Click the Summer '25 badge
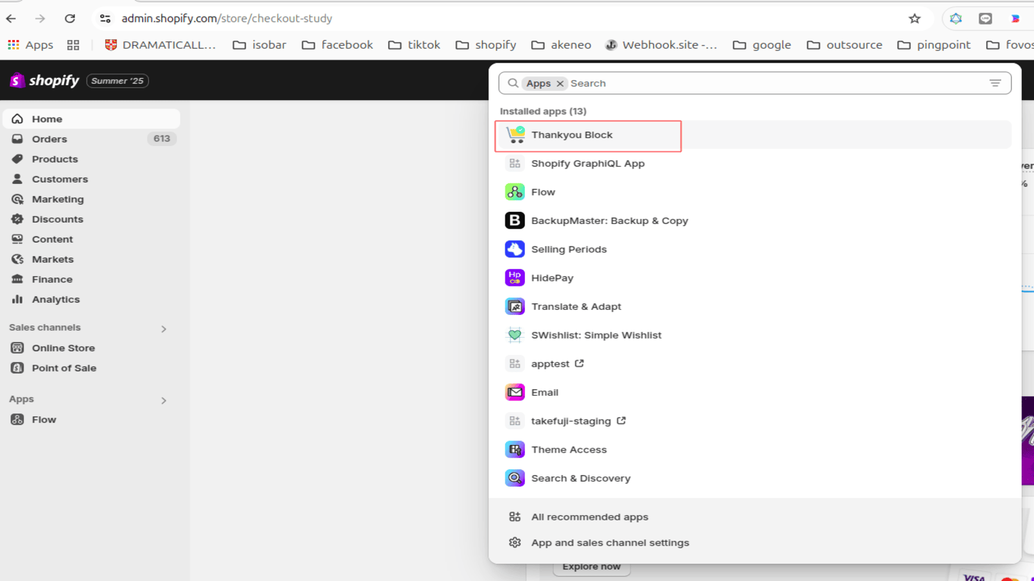 [118, 81]
